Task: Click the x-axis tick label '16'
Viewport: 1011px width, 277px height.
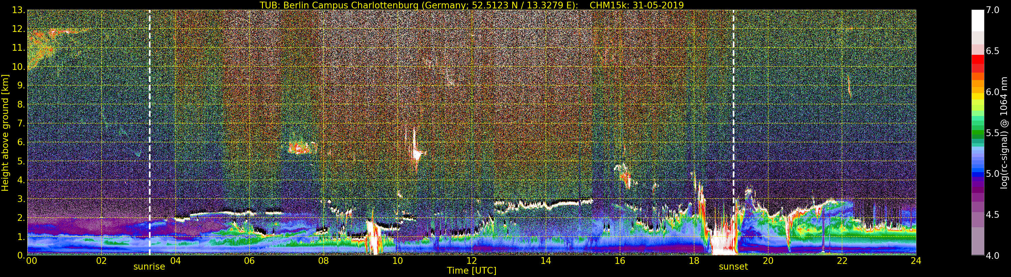Action: click(x=620, y=261)
